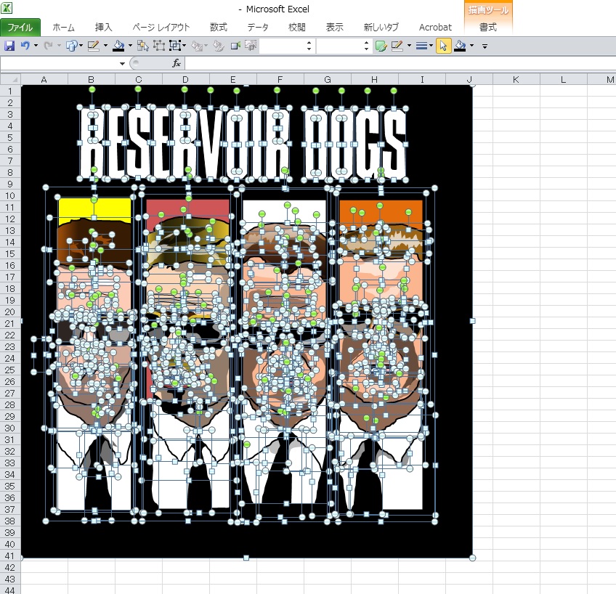Image resolution: width=616 pixels, height=594 pixels.
Task: Select column L header
Action: click(564, 79)
